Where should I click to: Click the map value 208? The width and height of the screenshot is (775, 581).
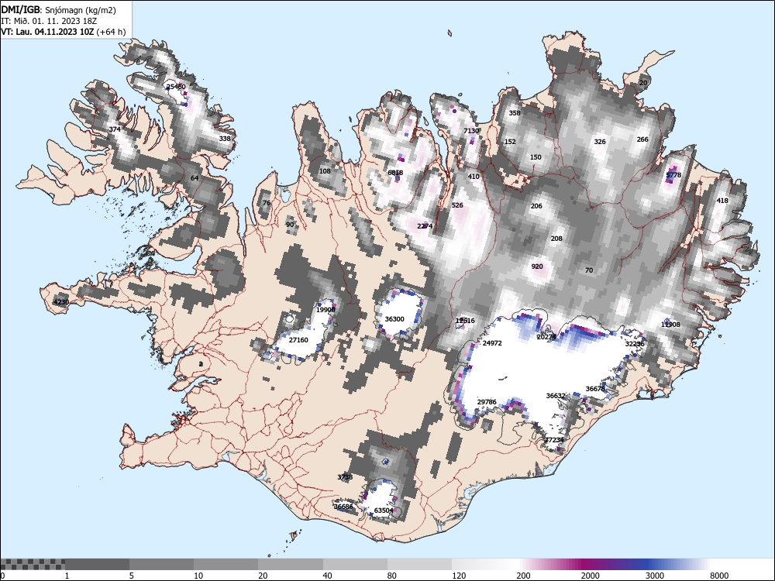point(556,239)
